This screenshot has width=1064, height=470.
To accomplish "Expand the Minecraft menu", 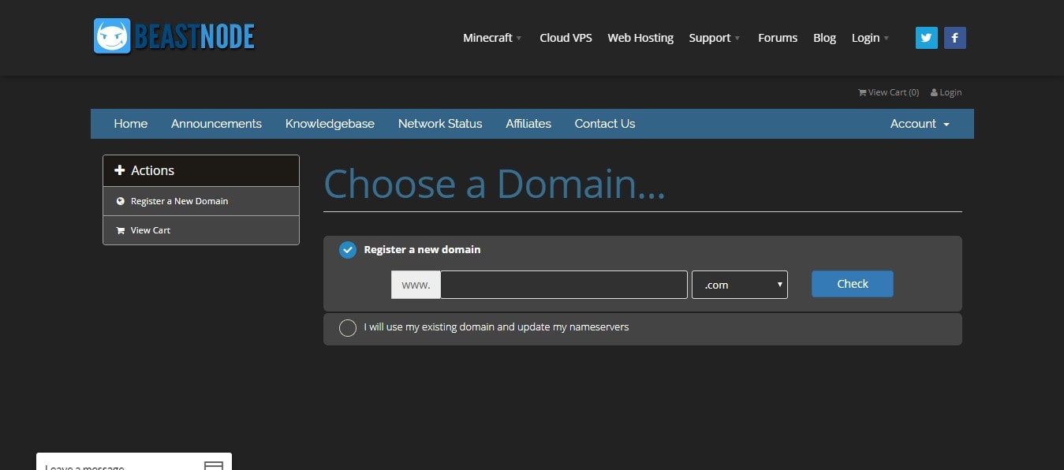I will [493, 38].
